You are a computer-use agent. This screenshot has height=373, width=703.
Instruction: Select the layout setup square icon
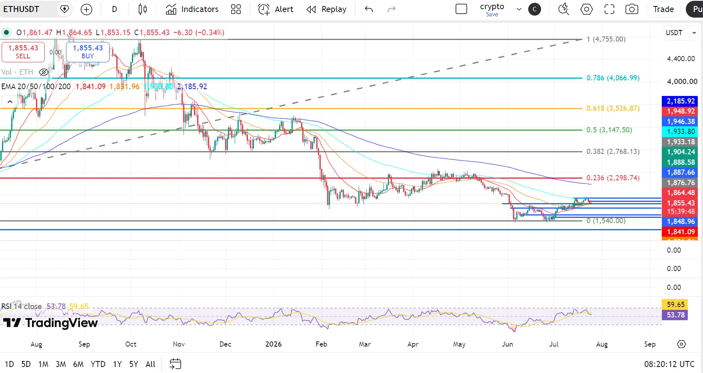pyautogui.click(x=461, y=9)
